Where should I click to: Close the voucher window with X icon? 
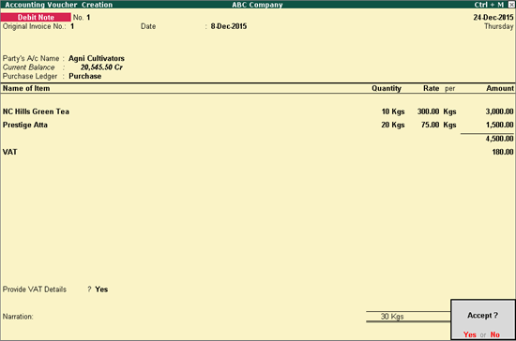coord(511,5)
